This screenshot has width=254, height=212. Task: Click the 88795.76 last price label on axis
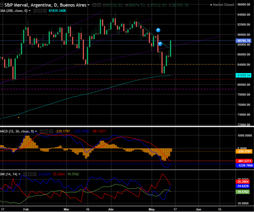[x=243, y=41]
